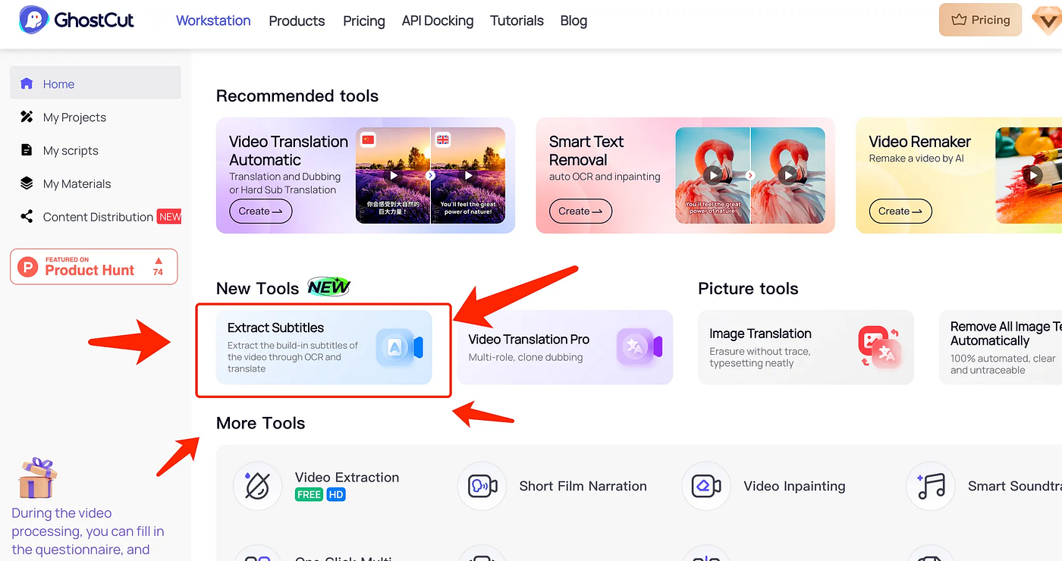Play the right flamingo preview video

(788, 175)
